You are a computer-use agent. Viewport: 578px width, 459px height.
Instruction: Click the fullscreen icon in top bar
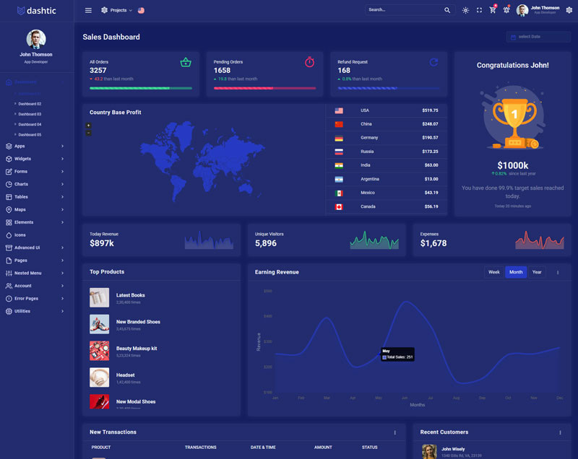point(479,10)
